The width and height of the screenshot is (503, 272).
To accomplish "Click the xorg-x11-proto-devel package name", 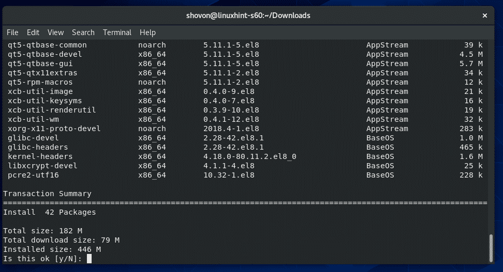I will point(54,129).
